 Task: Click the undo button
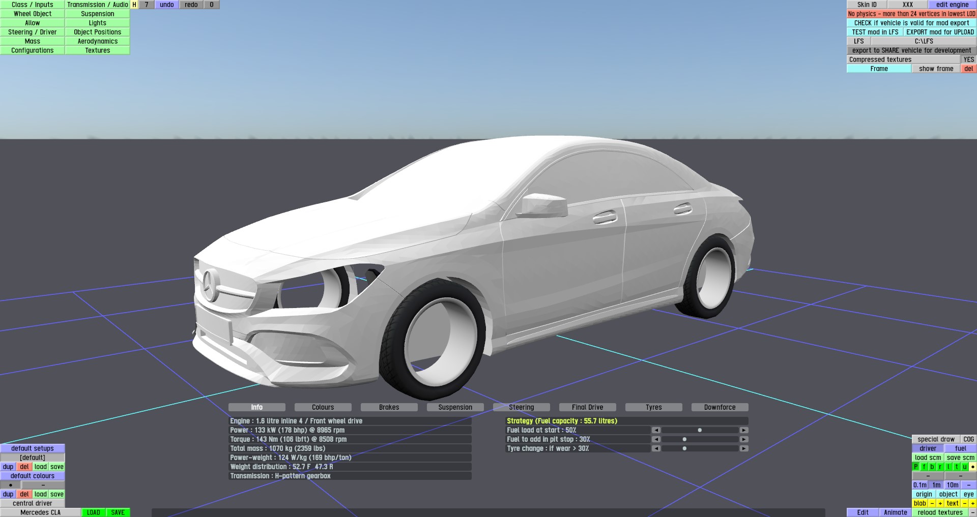point(167,5)
